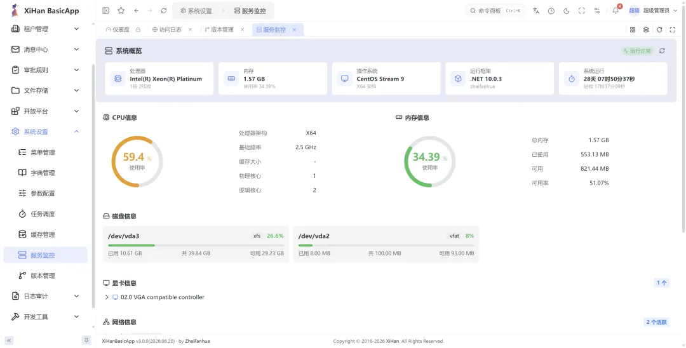Collapse the 系统设置 menu
The height and width of the screenshot is (348, 686).
pyautogui.click(x=46, y=131)
